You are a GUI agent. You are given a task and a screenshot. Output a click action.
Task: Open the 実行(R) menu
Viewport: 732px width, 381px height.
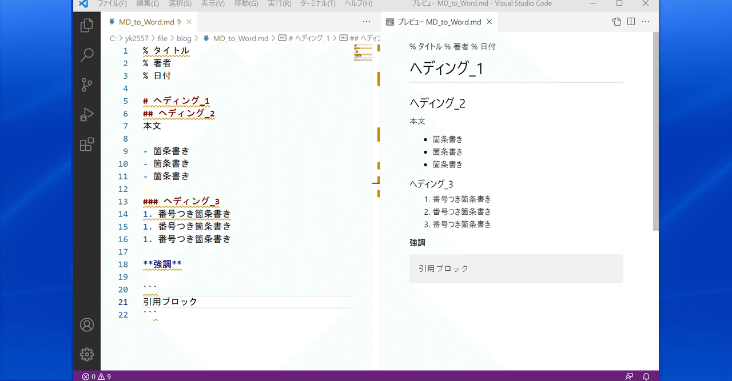click(279, 4)
